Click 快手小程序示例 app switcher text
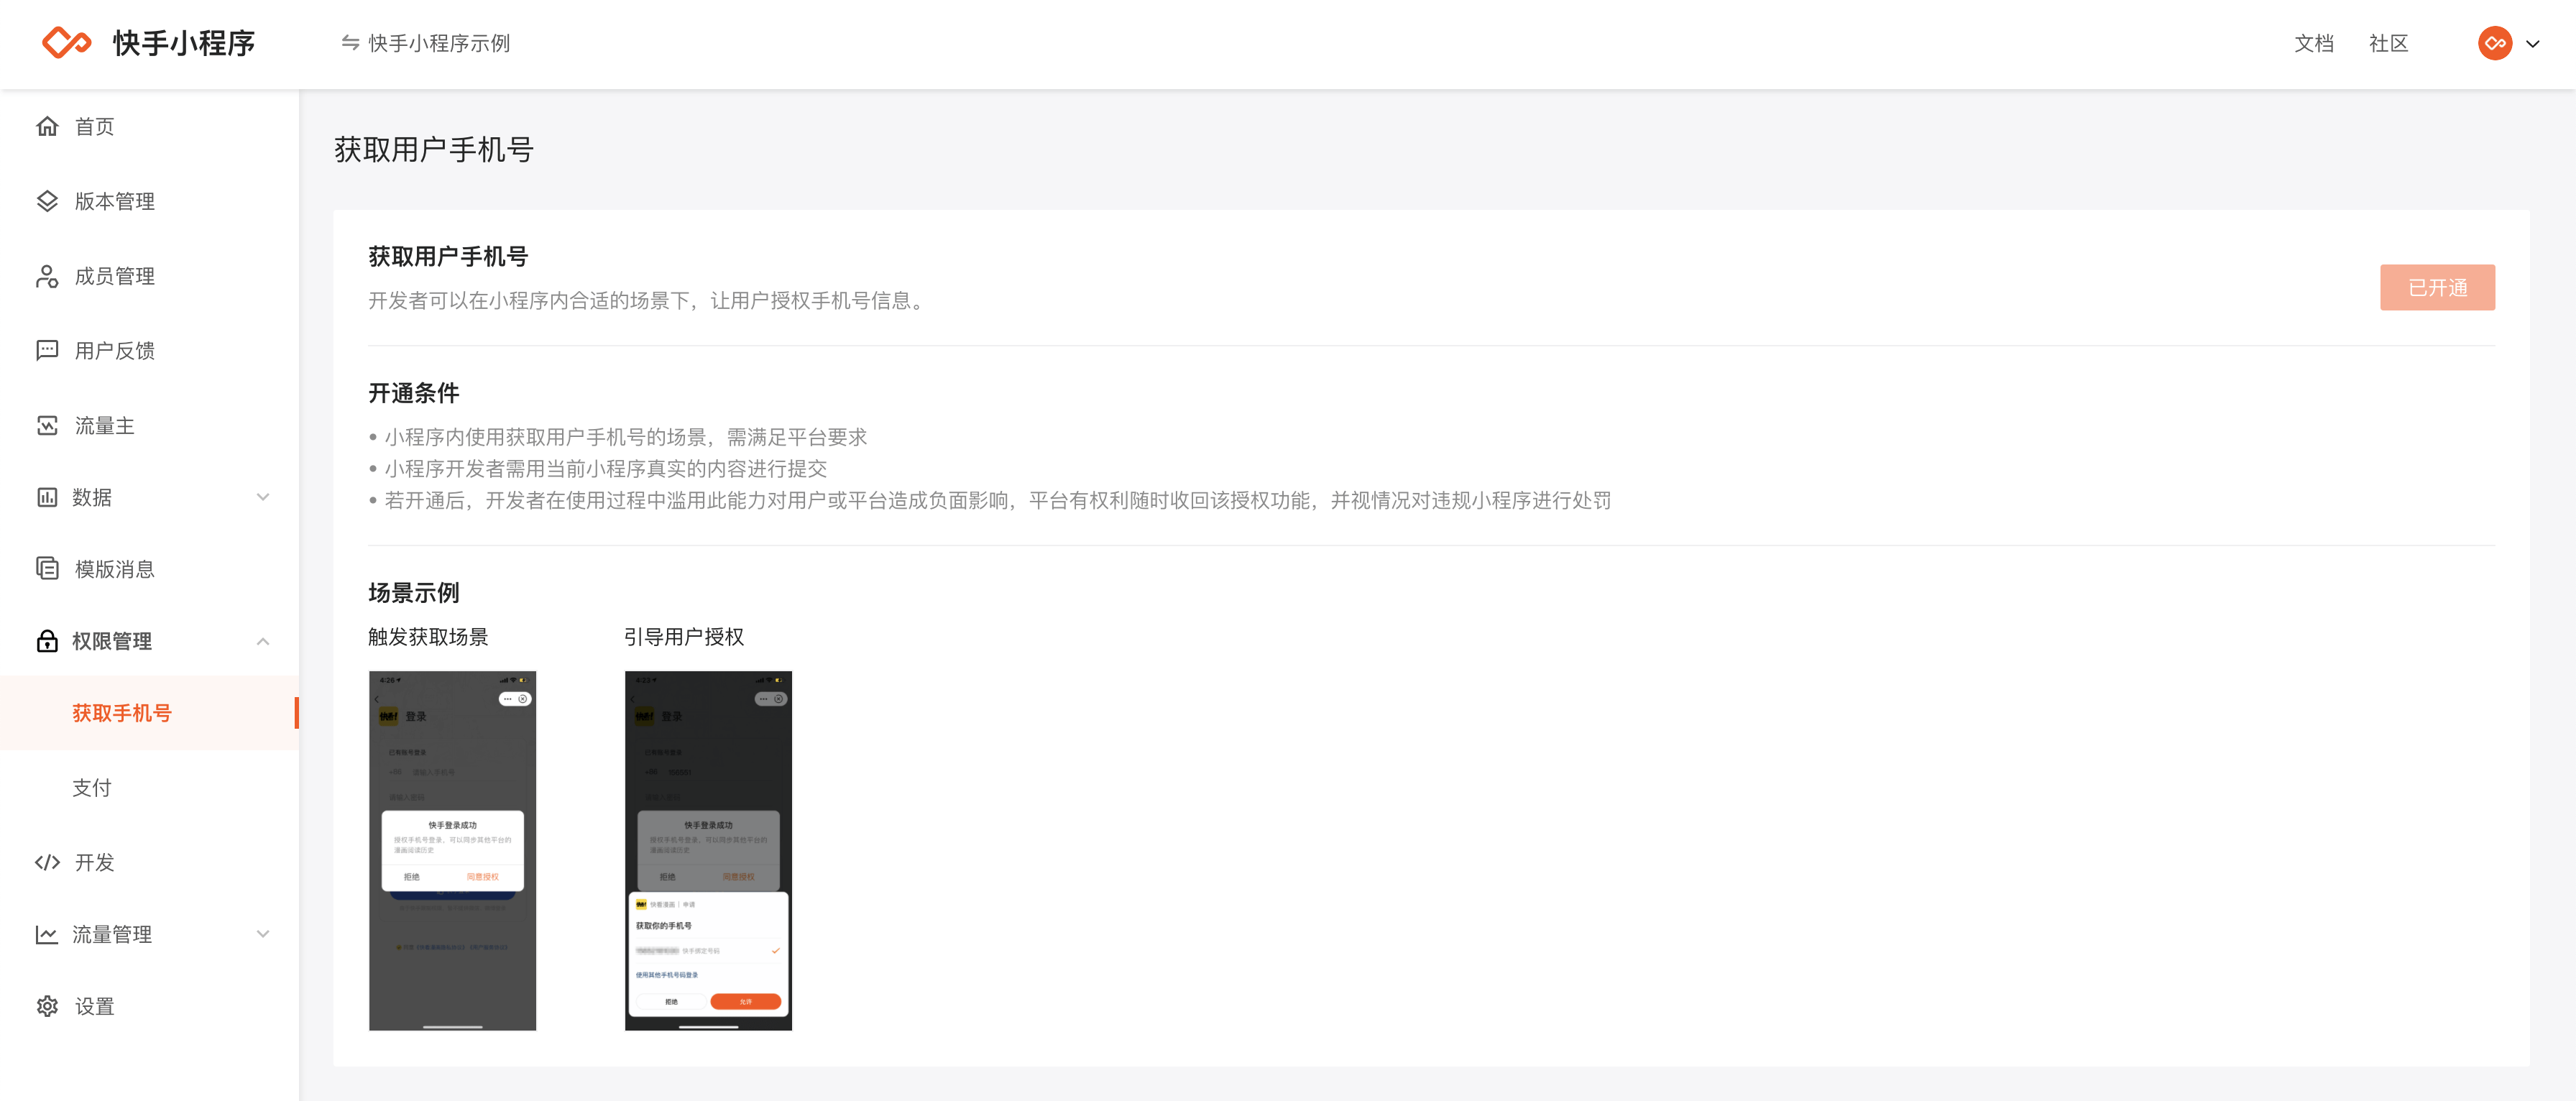2576x1101 pixels. [x=439, y=43]
